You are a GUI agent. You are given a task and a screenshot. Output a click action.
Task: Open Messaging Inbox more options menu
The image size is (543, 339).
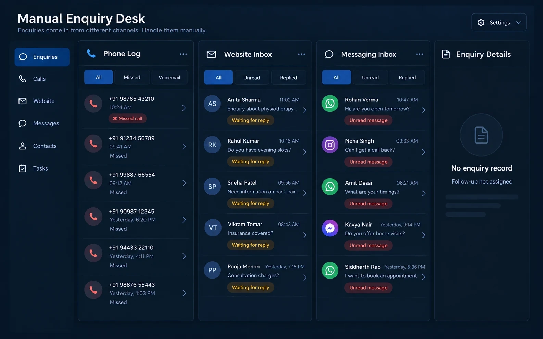[x=420, y=54]
